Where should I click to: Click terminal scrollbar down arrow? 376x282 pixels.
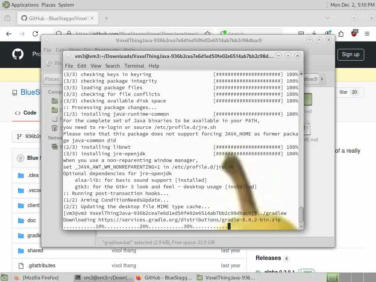click(x=301, y=227)
